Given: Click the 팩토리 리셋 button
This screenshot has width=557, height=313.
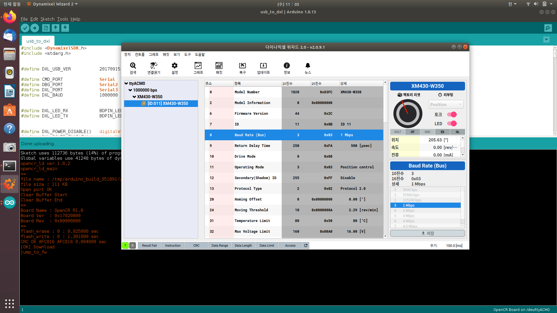Looking at the screenshot, I should coord(409,95).
